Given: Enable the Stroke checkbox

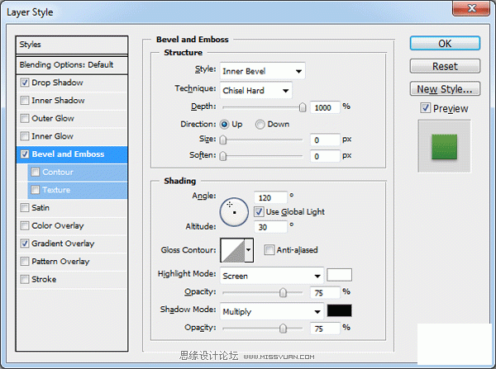Looking at the screenshot, I should [x=24, y=279].
